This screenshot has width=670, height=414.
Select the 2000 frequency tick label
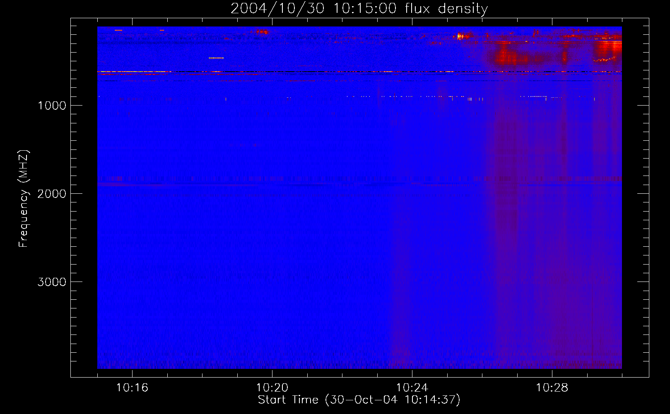pos(52,194)
